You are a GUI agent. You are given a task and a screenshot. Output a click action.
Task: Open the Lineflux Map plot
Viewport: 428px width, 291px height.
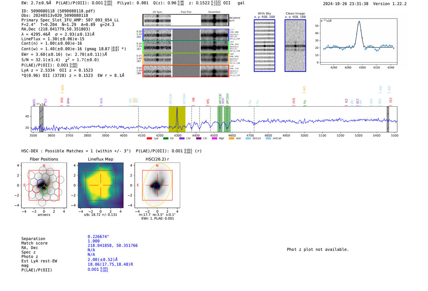click(x=101, y=185)
